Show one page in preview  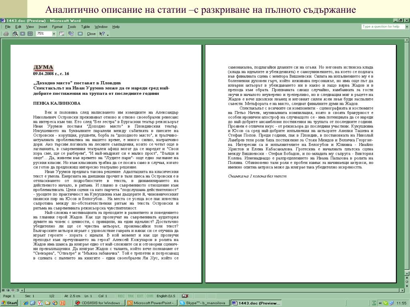pyautogui.click(x=23, y=34)
